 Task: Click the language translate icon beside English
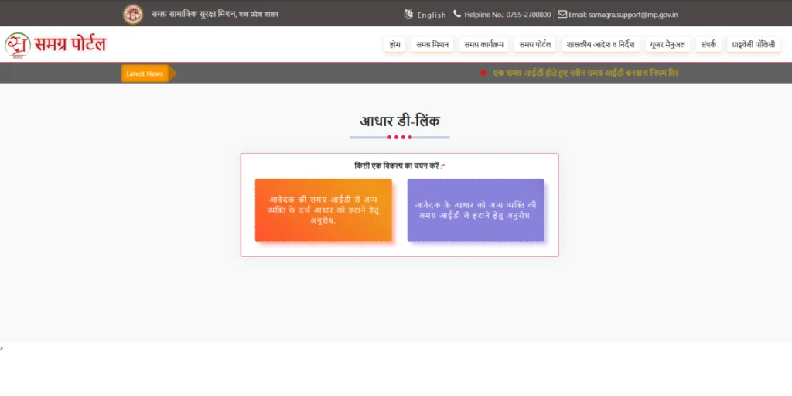(x=408, y=14)
